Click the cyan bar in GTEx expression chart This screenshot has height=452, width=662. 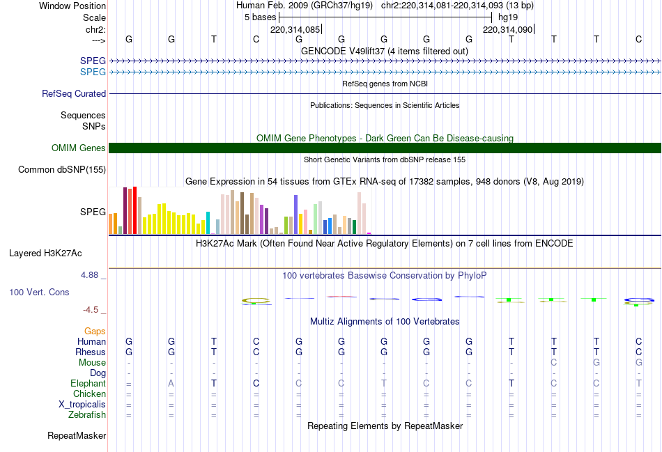click(208, 223)
